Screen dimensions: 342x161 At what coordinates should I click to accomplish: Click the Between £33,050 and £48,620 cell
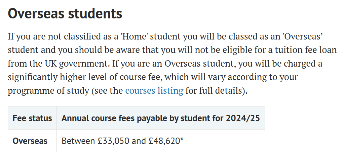[x=161, y=141]
